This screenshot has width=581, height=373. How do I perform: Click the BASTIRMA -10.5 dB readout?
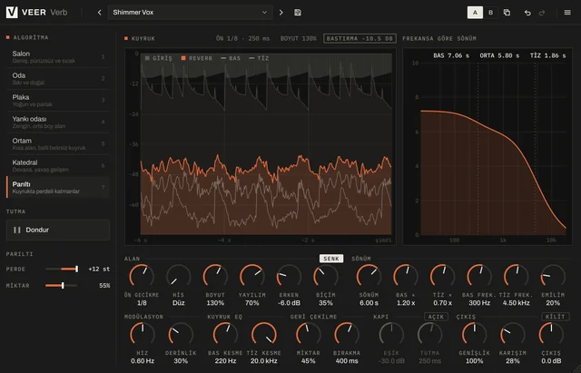[x=359, y=38]
